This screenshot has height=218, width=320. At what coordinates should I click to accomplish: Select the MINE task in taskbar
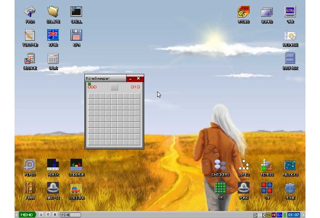tap(70, 215)
